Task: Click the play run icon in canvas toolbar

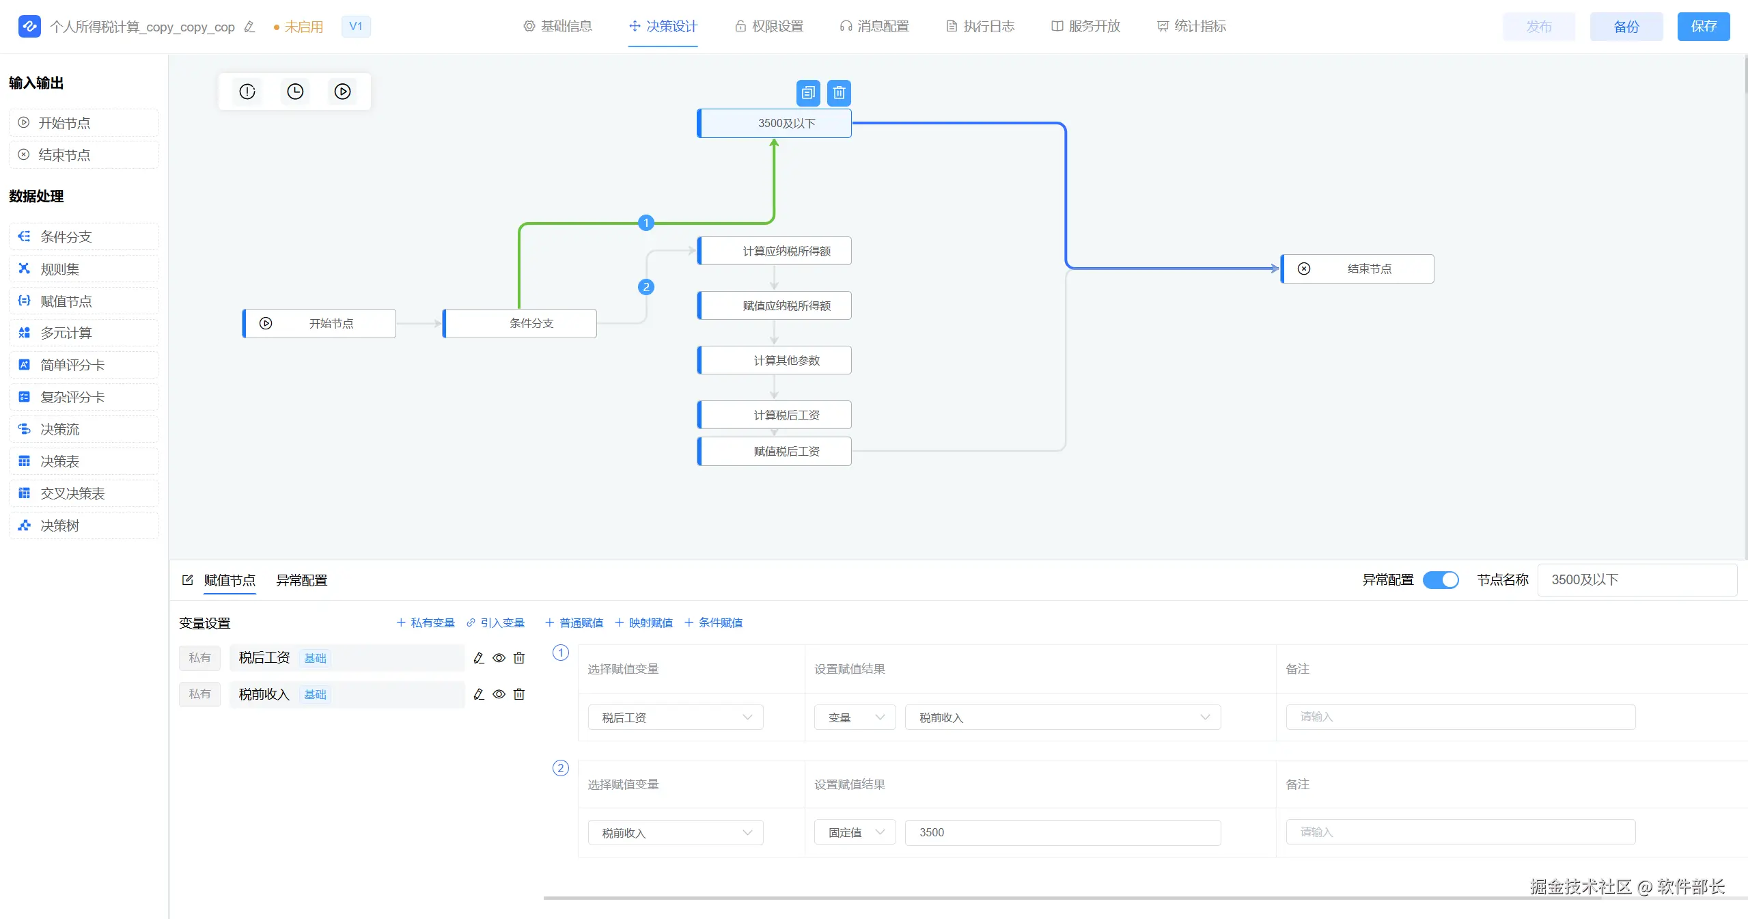Action: coord(343,92)
